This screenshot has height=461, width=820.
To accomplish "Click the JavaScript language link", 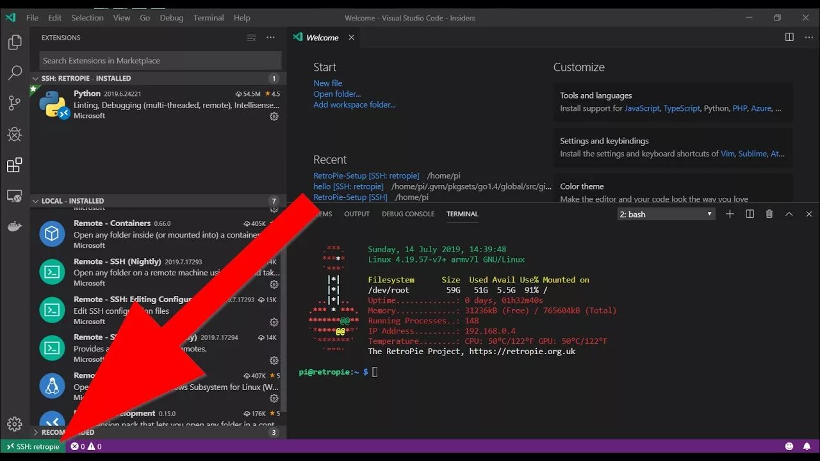I will click(x=642, y=109).
